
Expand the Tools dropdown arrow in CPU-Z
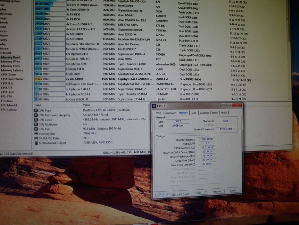coord(206,192)
